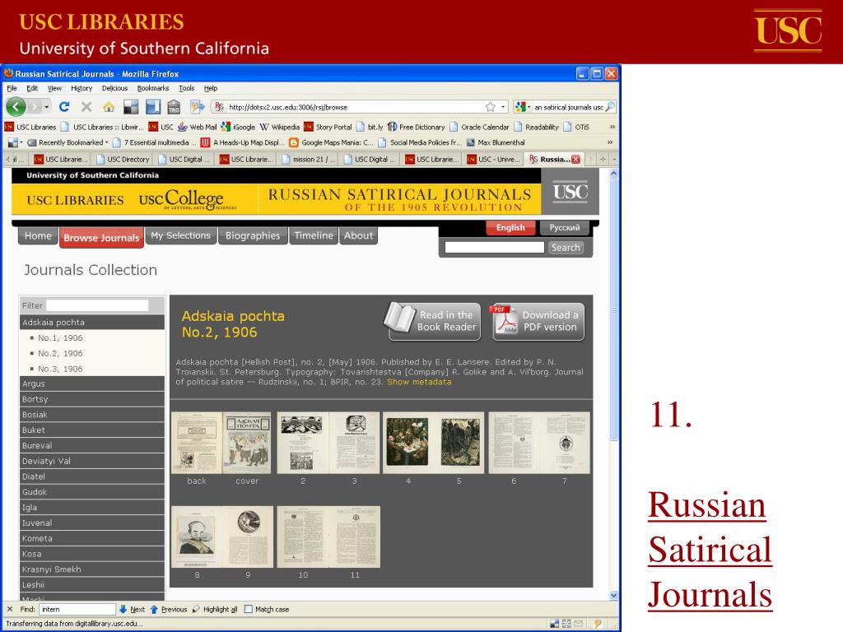Open Max Blumenthal bookmark

click(495, 142)
